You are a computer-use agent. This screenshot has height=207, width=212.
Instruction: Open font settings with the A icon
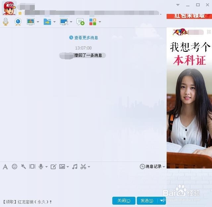tap(5, 167)
